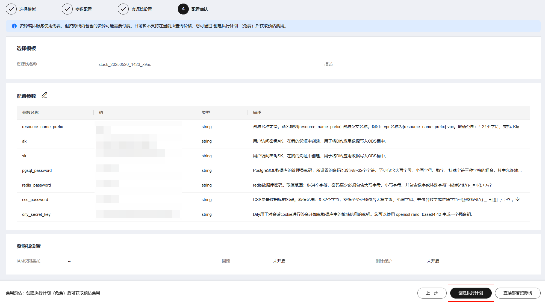Select the 资源栈设置 step label

click(142, 9)
